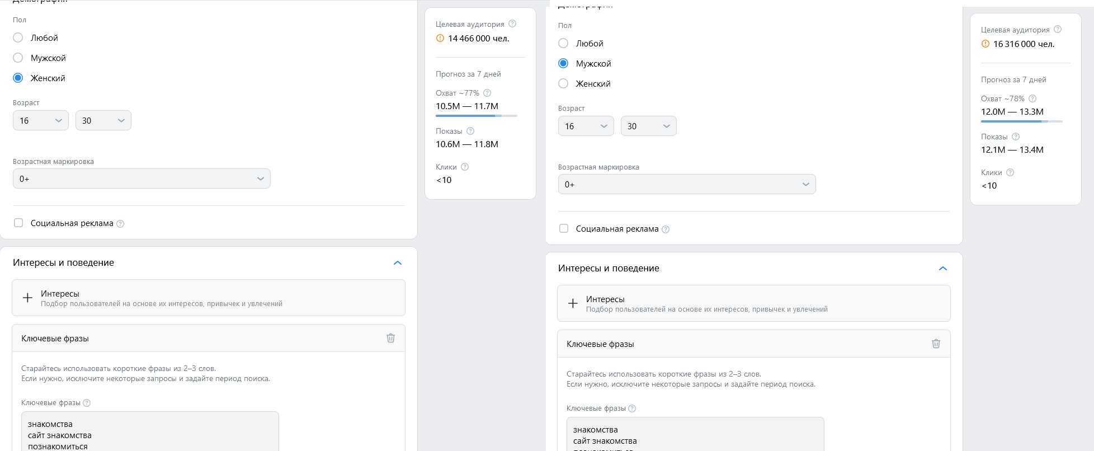The image size is (1094, 451).
Task: Click Интересы add row in left form
Action: click(x=209, y=298)
